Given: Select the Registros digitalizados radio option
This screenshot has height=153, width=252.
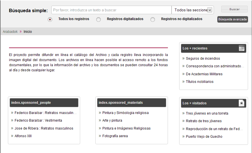Looking at the screenshot, I should coord(98,20).
